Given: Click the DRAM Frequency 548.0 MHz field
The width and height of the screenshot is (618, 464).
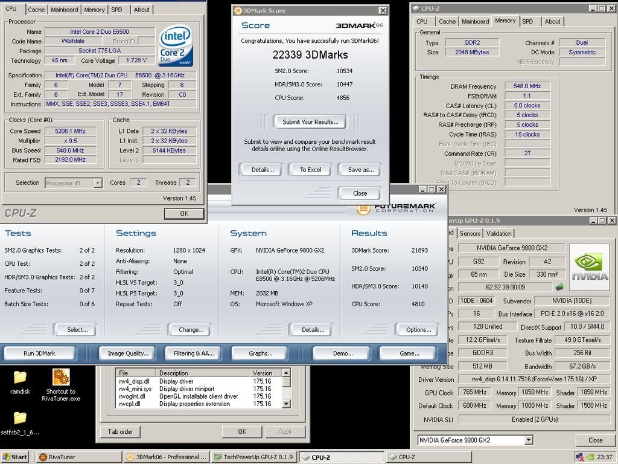Looking at the screenshot, I should (x=527, y=86).
